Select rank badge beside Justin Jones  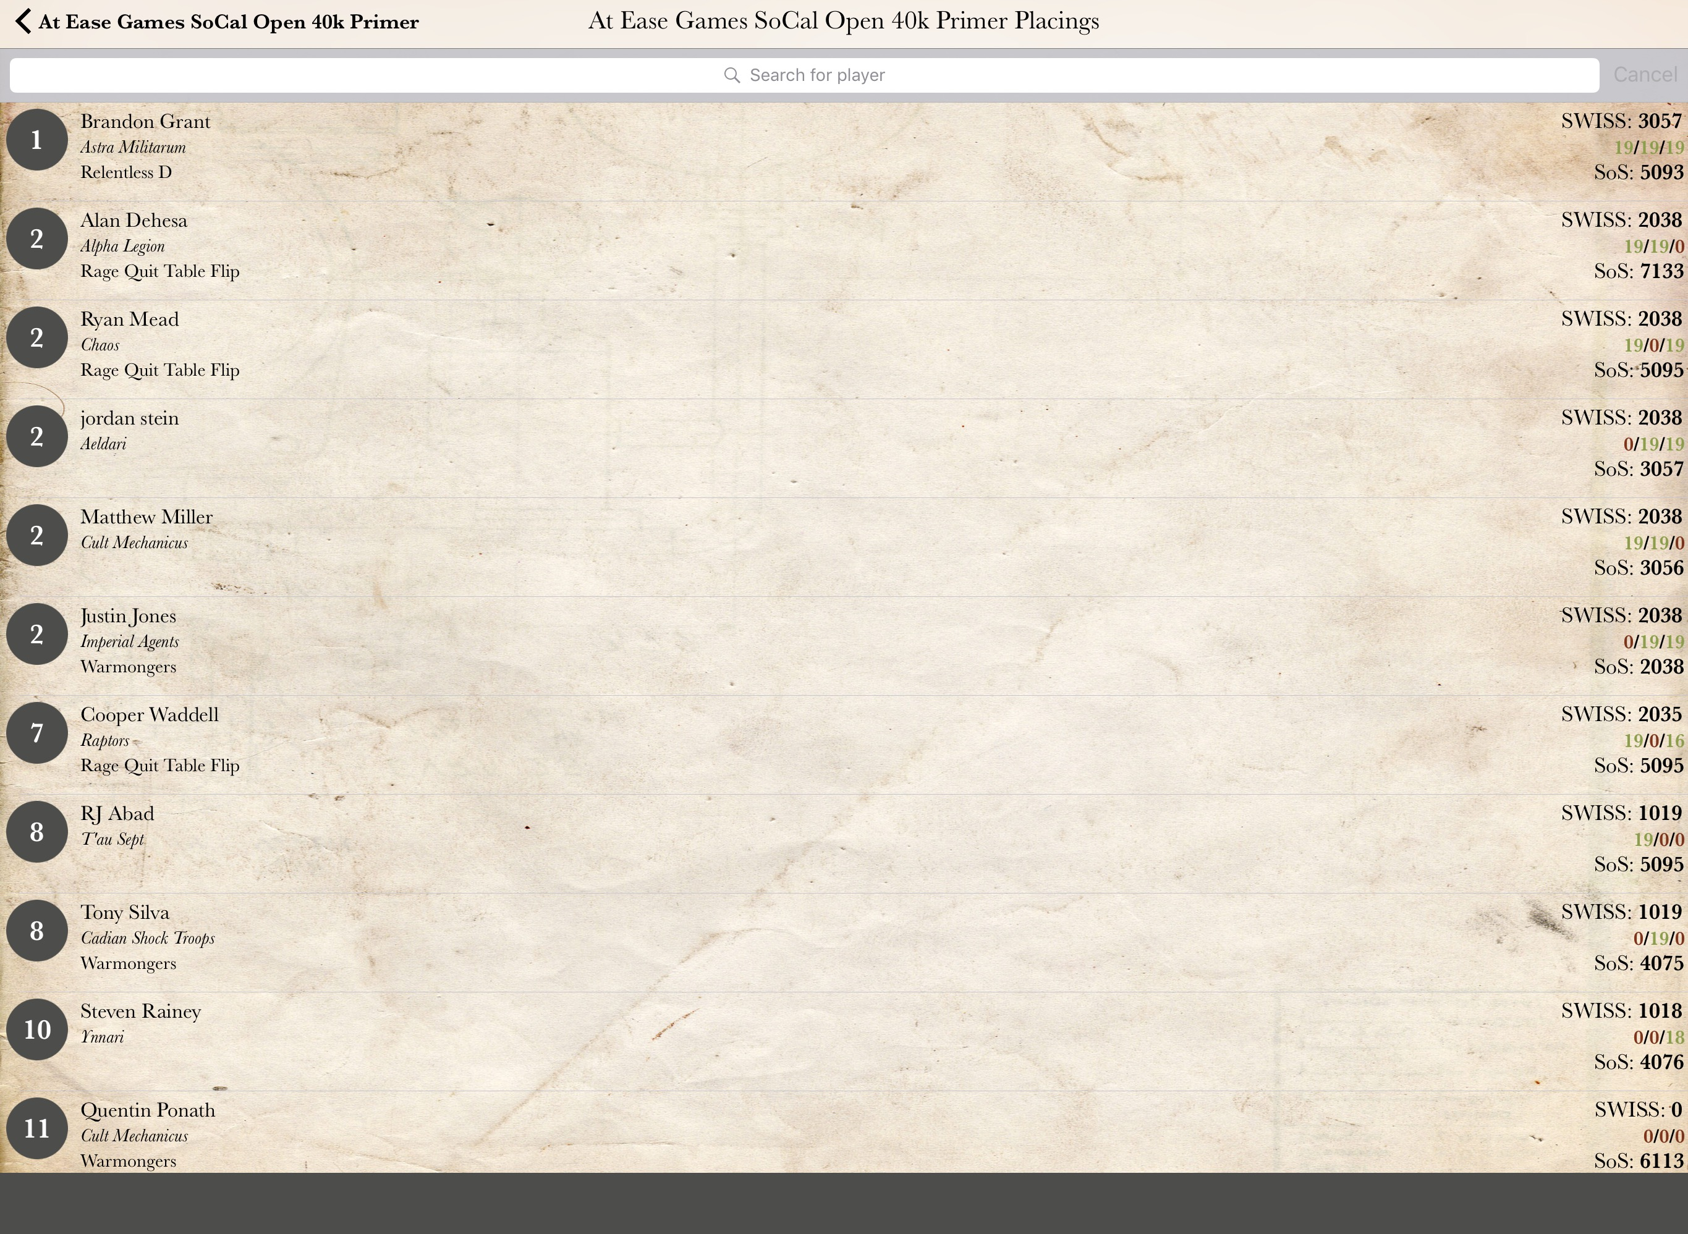(x=36, y=634)
